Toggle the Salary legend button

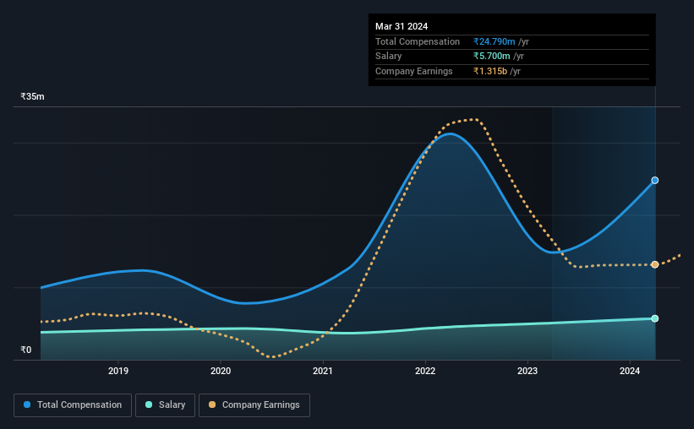coord(165,405)
